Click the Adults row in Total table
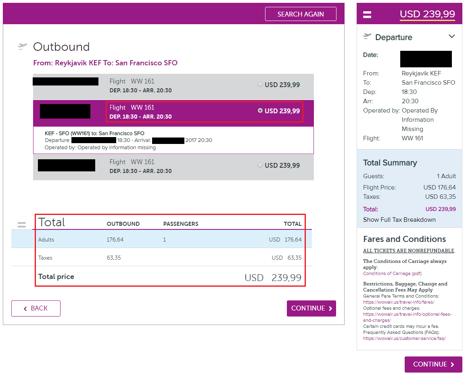Screen dimensions: 466x375 tap(169, 240)
